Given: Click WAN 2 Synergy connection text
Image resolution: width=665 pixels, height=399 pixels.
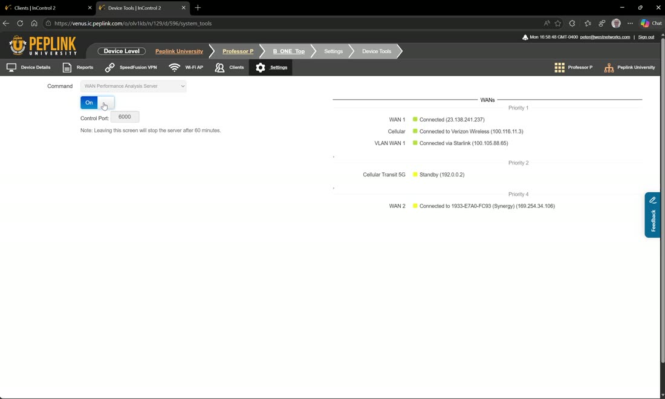Looking at the screenshot, I should click(487, 206).
